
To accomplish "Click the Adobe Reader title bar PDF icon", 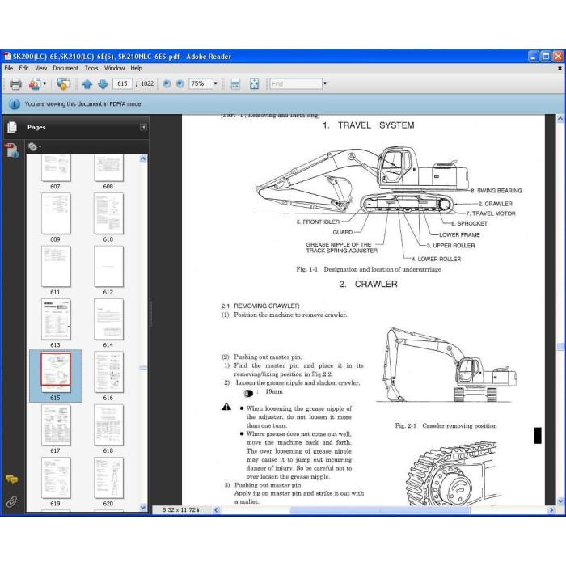I will tap(7, 57).
